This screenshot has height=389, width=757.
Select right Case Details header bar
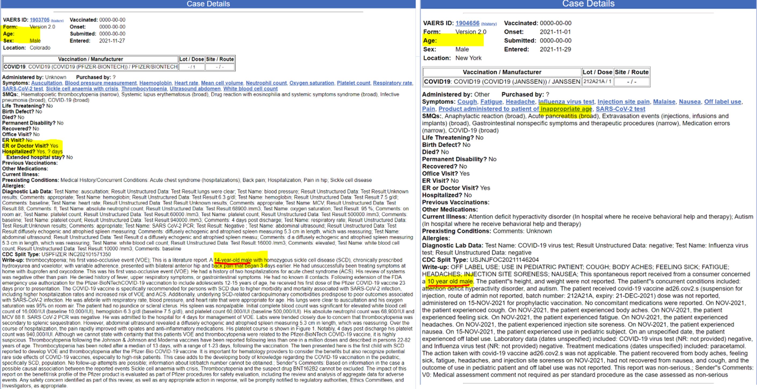tap(589, 4)
